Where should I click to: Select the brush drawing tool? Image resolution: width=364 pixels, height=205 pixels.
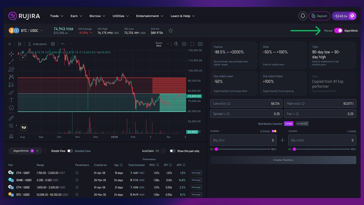pyautogui.click(x=11, y=92)
